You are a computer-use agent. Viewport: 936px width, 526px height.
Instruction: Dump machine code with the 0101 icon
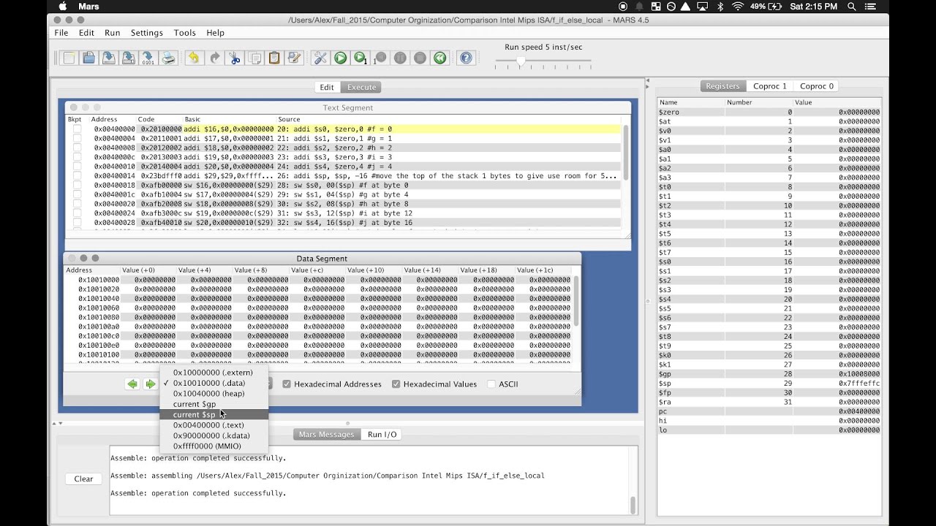pos(148,58)
